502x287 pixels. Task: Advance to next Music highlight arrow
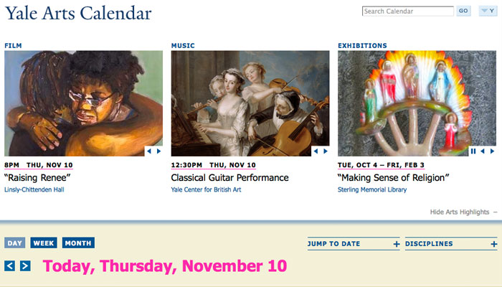tap(326, 151)
